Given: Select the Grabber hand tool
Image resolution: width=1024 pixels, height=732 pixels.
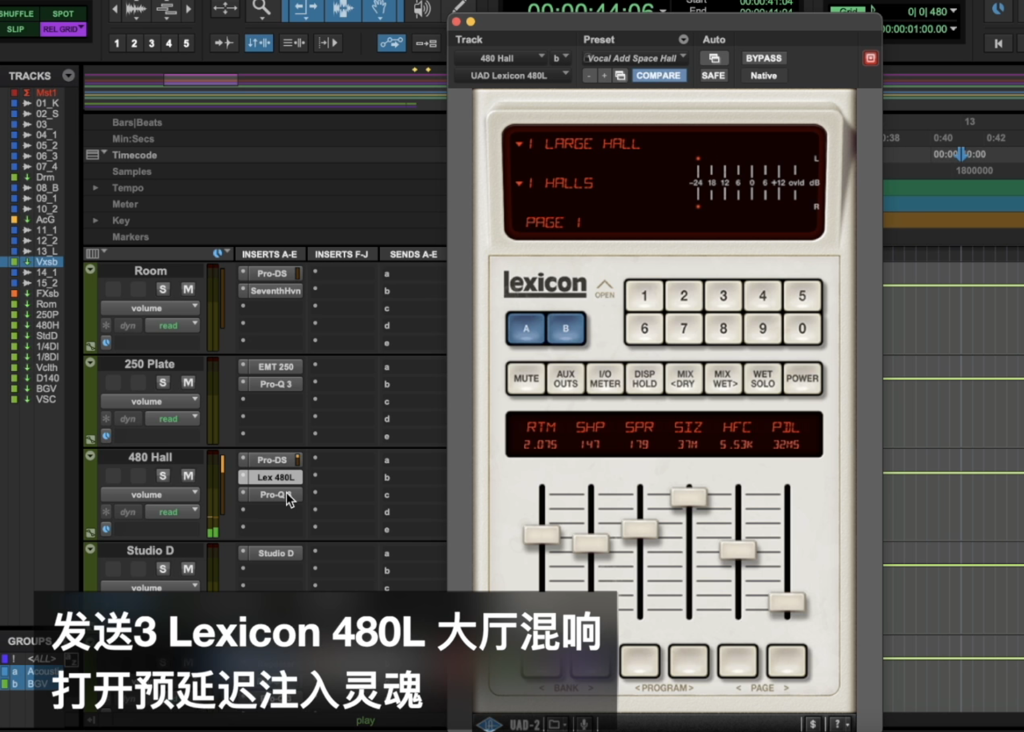Looking at the screenshot, I should [379, 9].
